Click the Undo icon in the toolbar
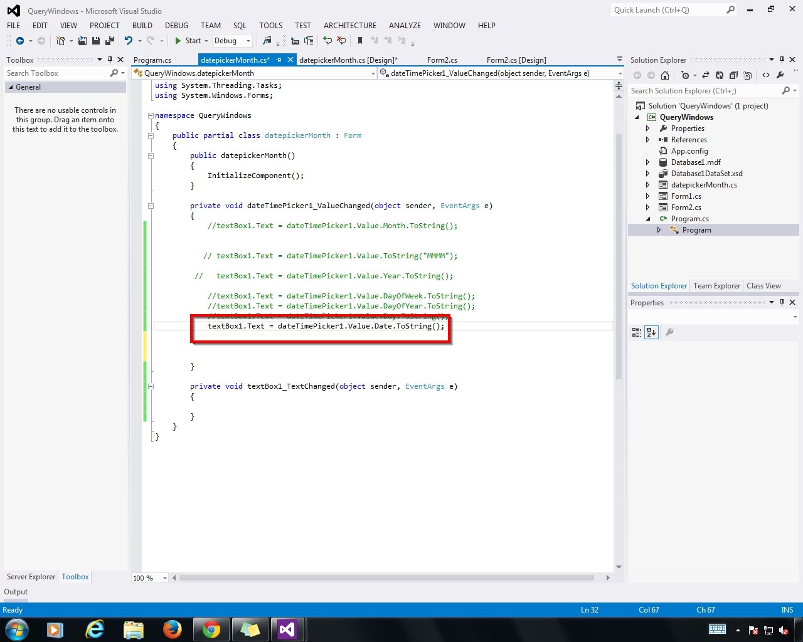This screenshot has height=642, width=803. [129, 41]
